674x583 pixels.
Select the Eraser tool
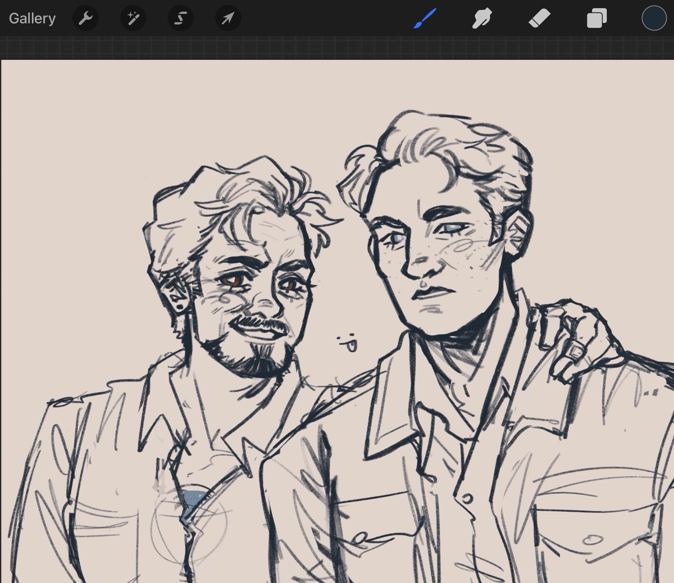coord(539,19)
